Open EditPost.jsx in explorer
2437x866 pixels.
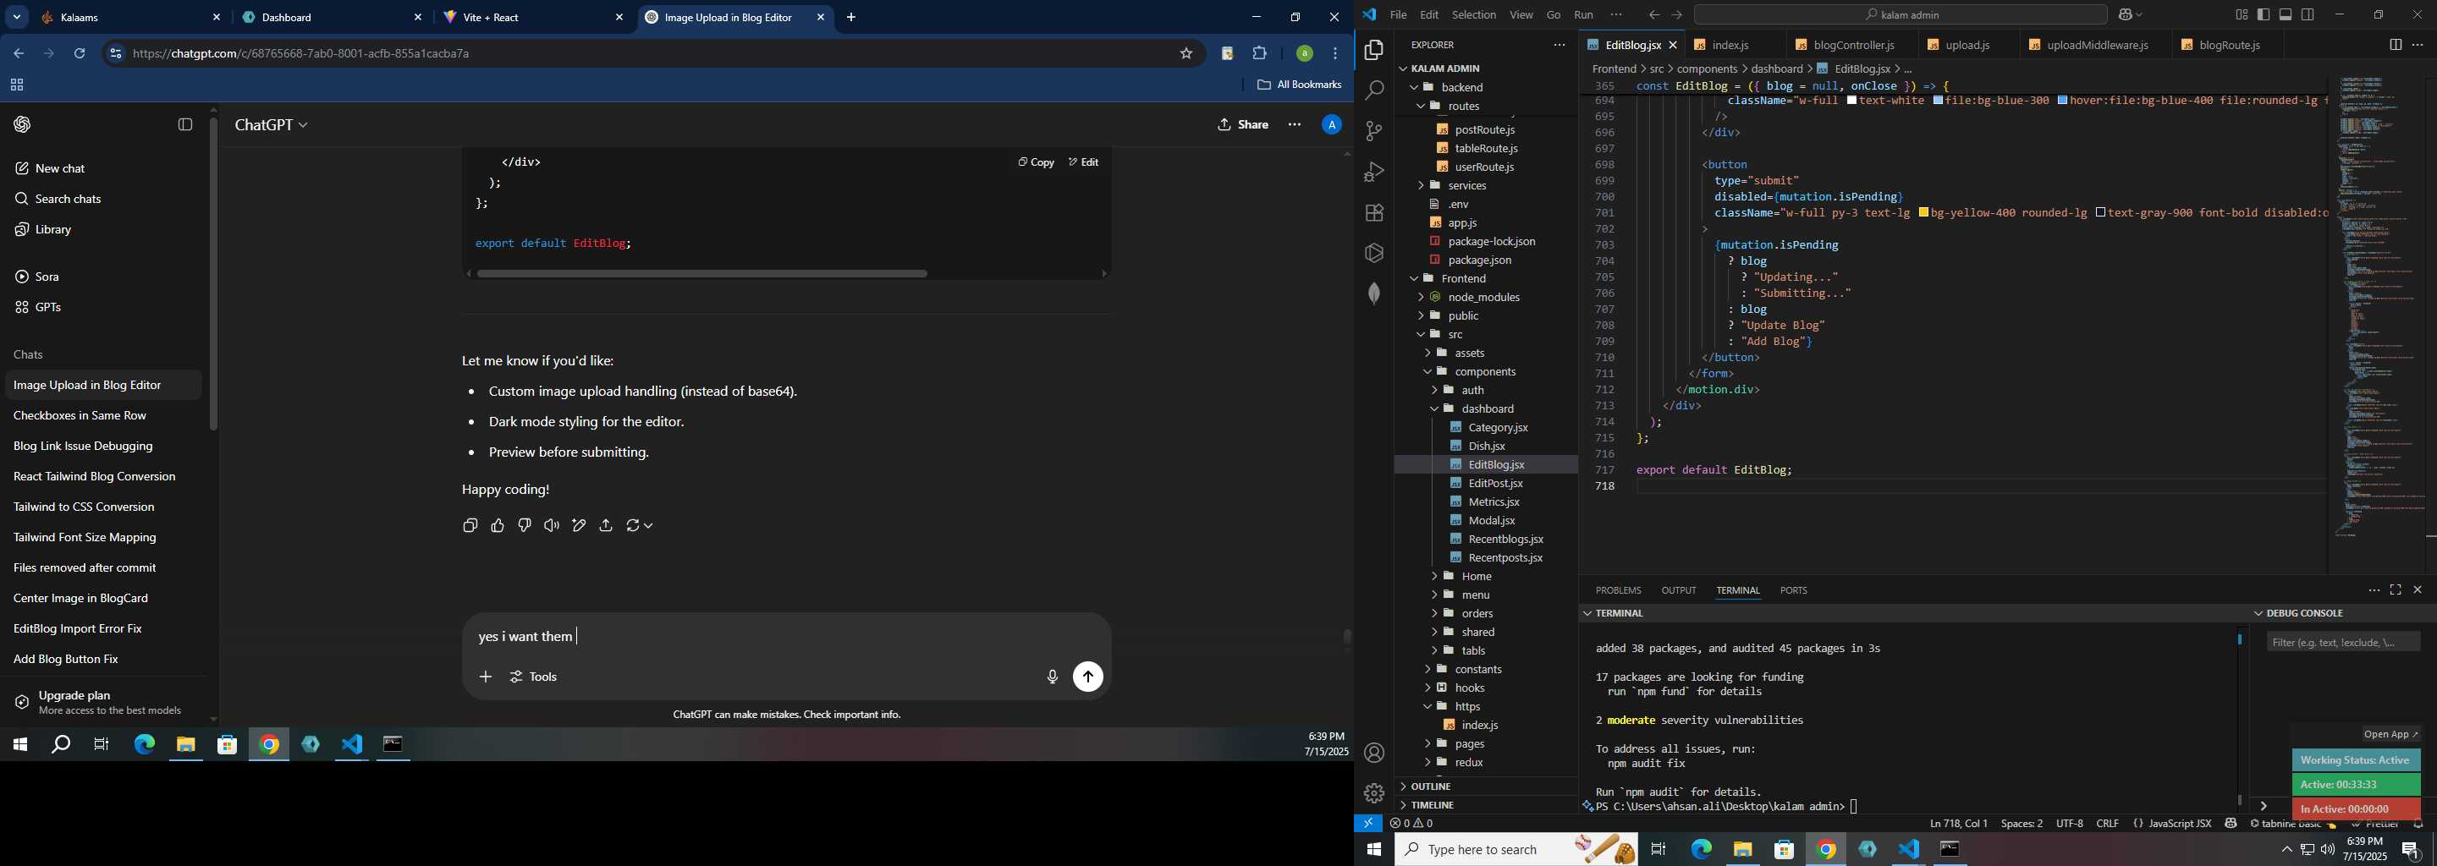pos(1494,483)
